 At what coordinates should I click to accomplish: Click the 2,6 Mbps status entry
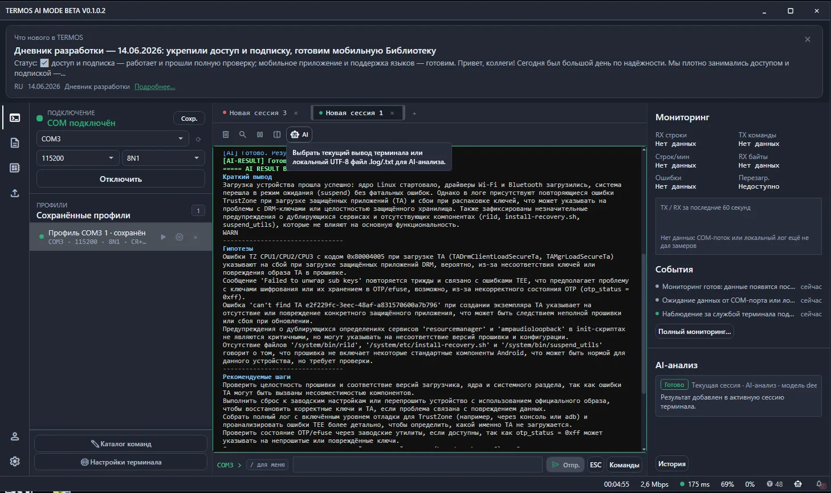[654, 484]
